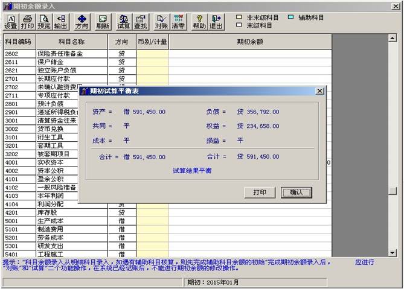The height and width of the screenshot is (289, 404).
Task: Open the 查找 find tool
Action: 140,22
